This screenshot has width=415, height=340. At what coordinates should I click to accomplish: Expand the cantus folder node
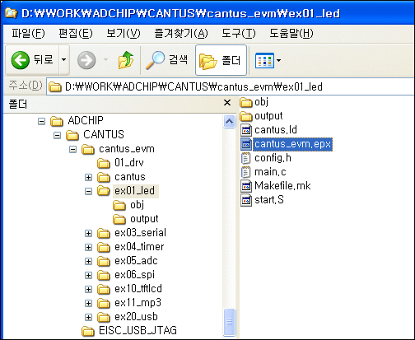click(88, 177)
